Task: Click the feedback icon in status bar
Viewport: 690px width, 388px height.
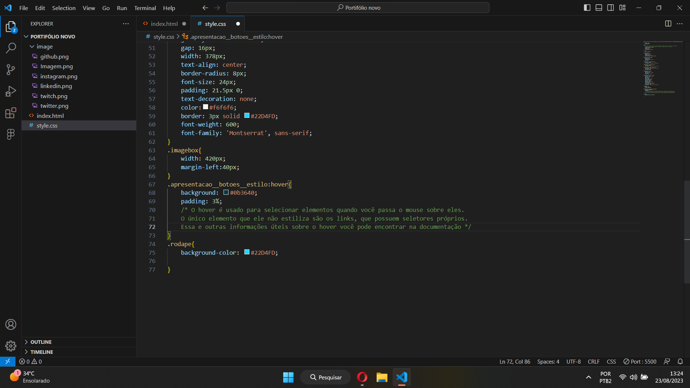Action: click(667, 361)
